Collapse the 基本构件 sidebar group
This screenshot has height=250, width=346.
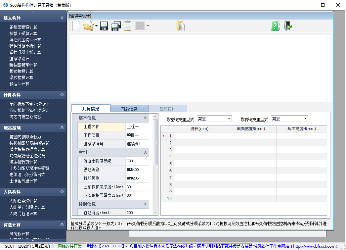62,18
